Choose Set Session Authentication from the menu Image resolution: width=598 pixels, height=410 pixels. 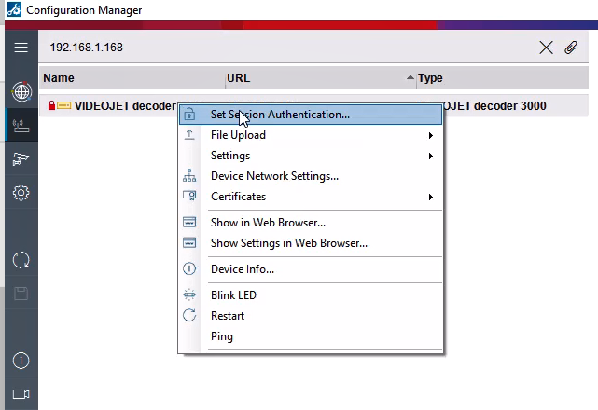280,115
